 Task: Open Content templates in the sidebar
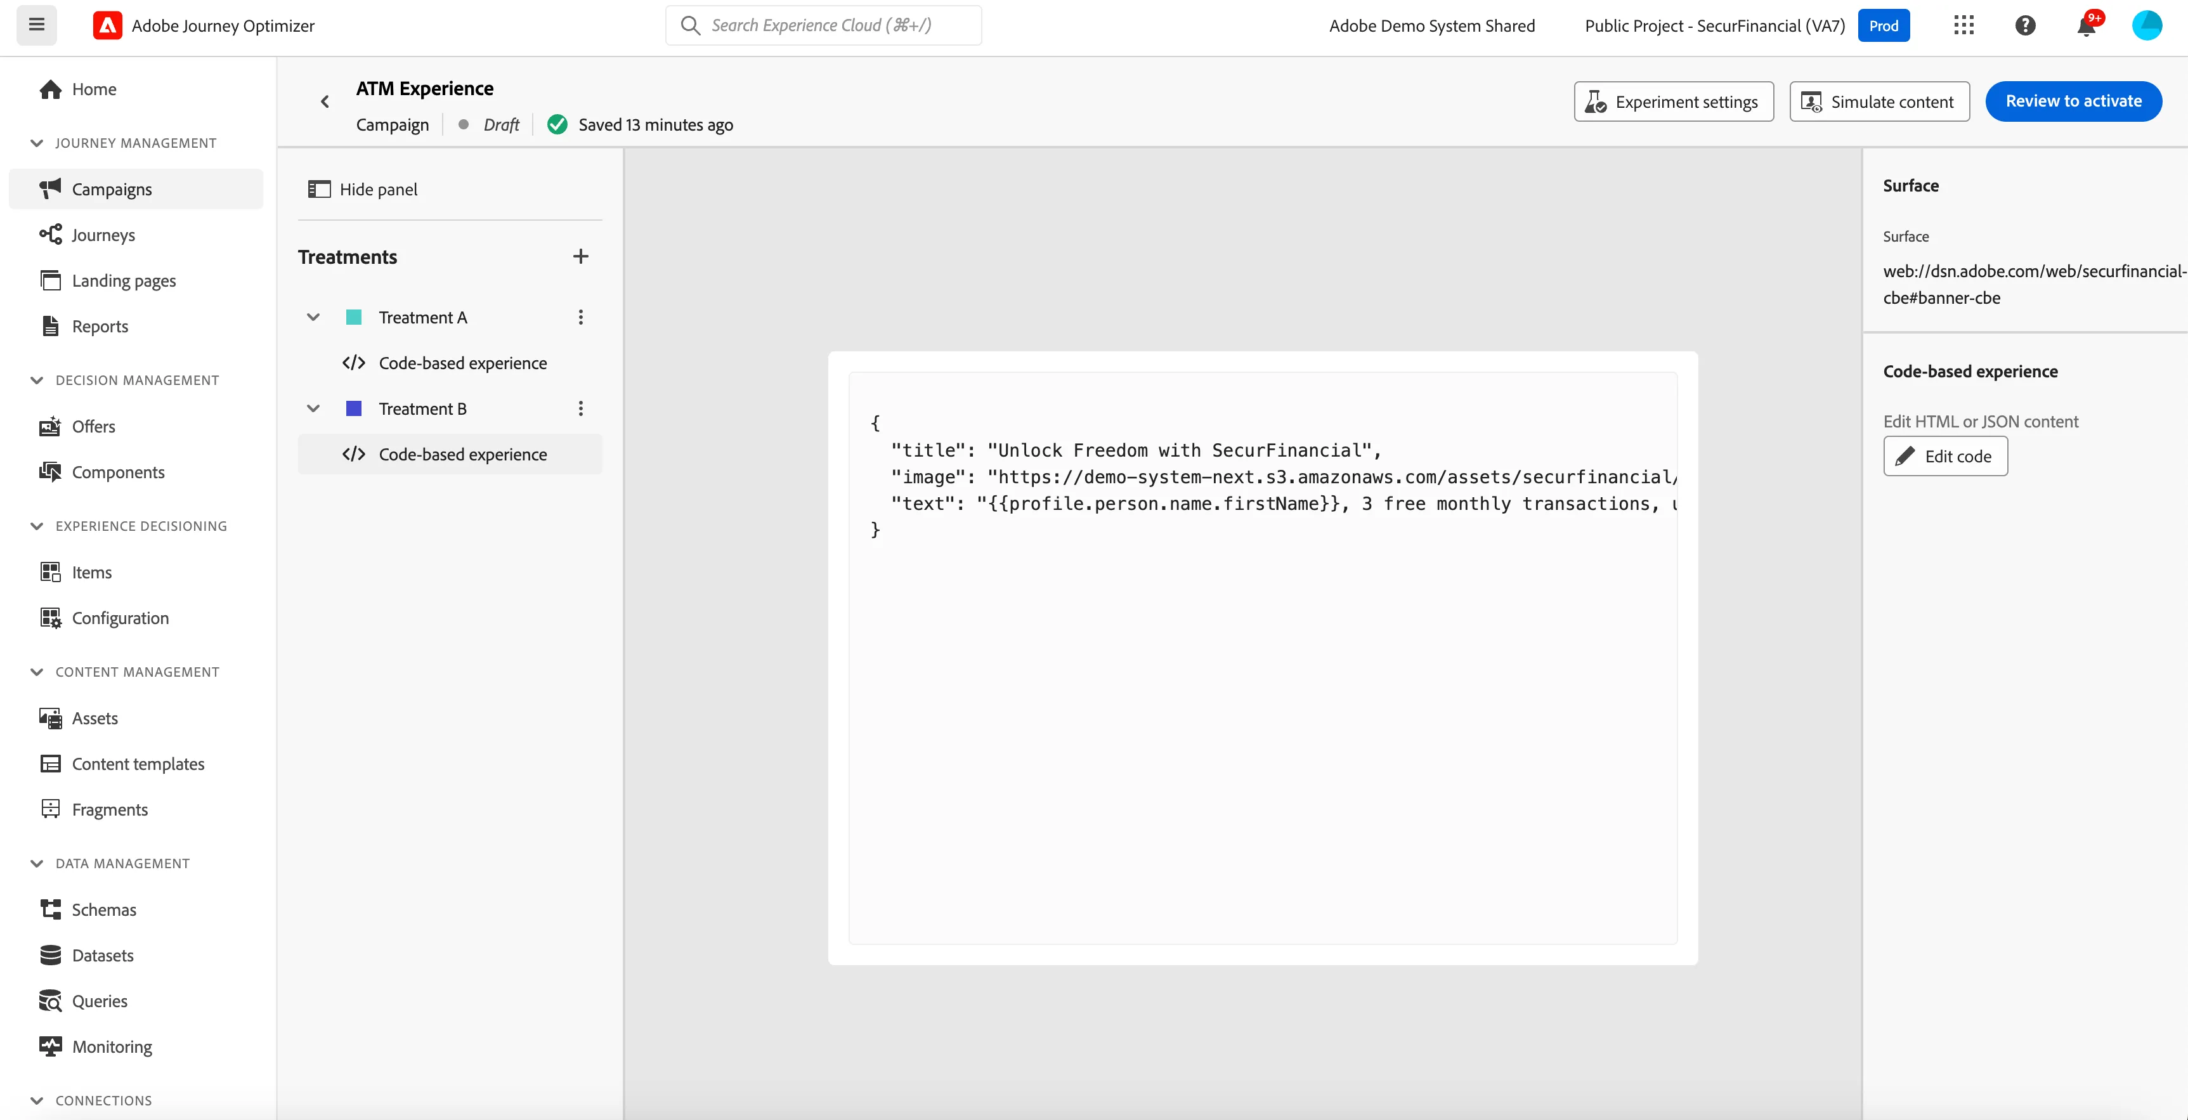(x=136, y=764)
